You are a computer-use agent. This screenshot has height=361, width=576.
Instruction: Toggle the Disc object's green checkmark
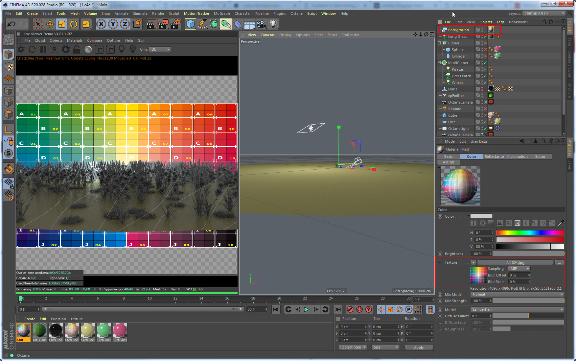coord(485,122)
